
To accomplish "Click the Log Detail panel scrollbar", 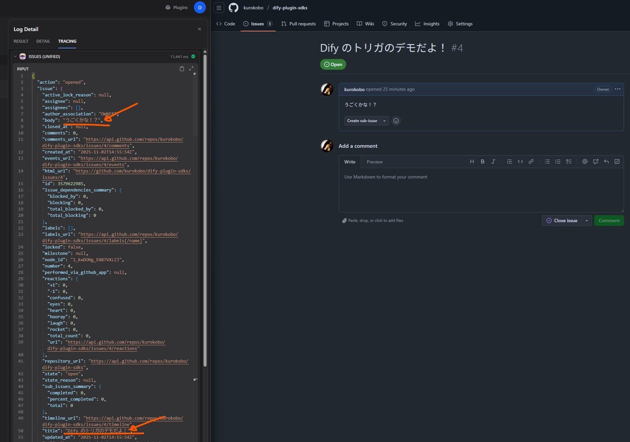I will pyautogui.click(x=205, y=210).
